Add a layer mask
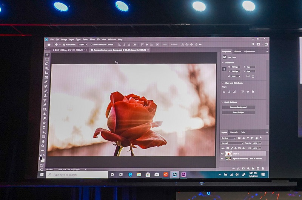This screenshot has width=302, height=200. [x=243, y=168]
